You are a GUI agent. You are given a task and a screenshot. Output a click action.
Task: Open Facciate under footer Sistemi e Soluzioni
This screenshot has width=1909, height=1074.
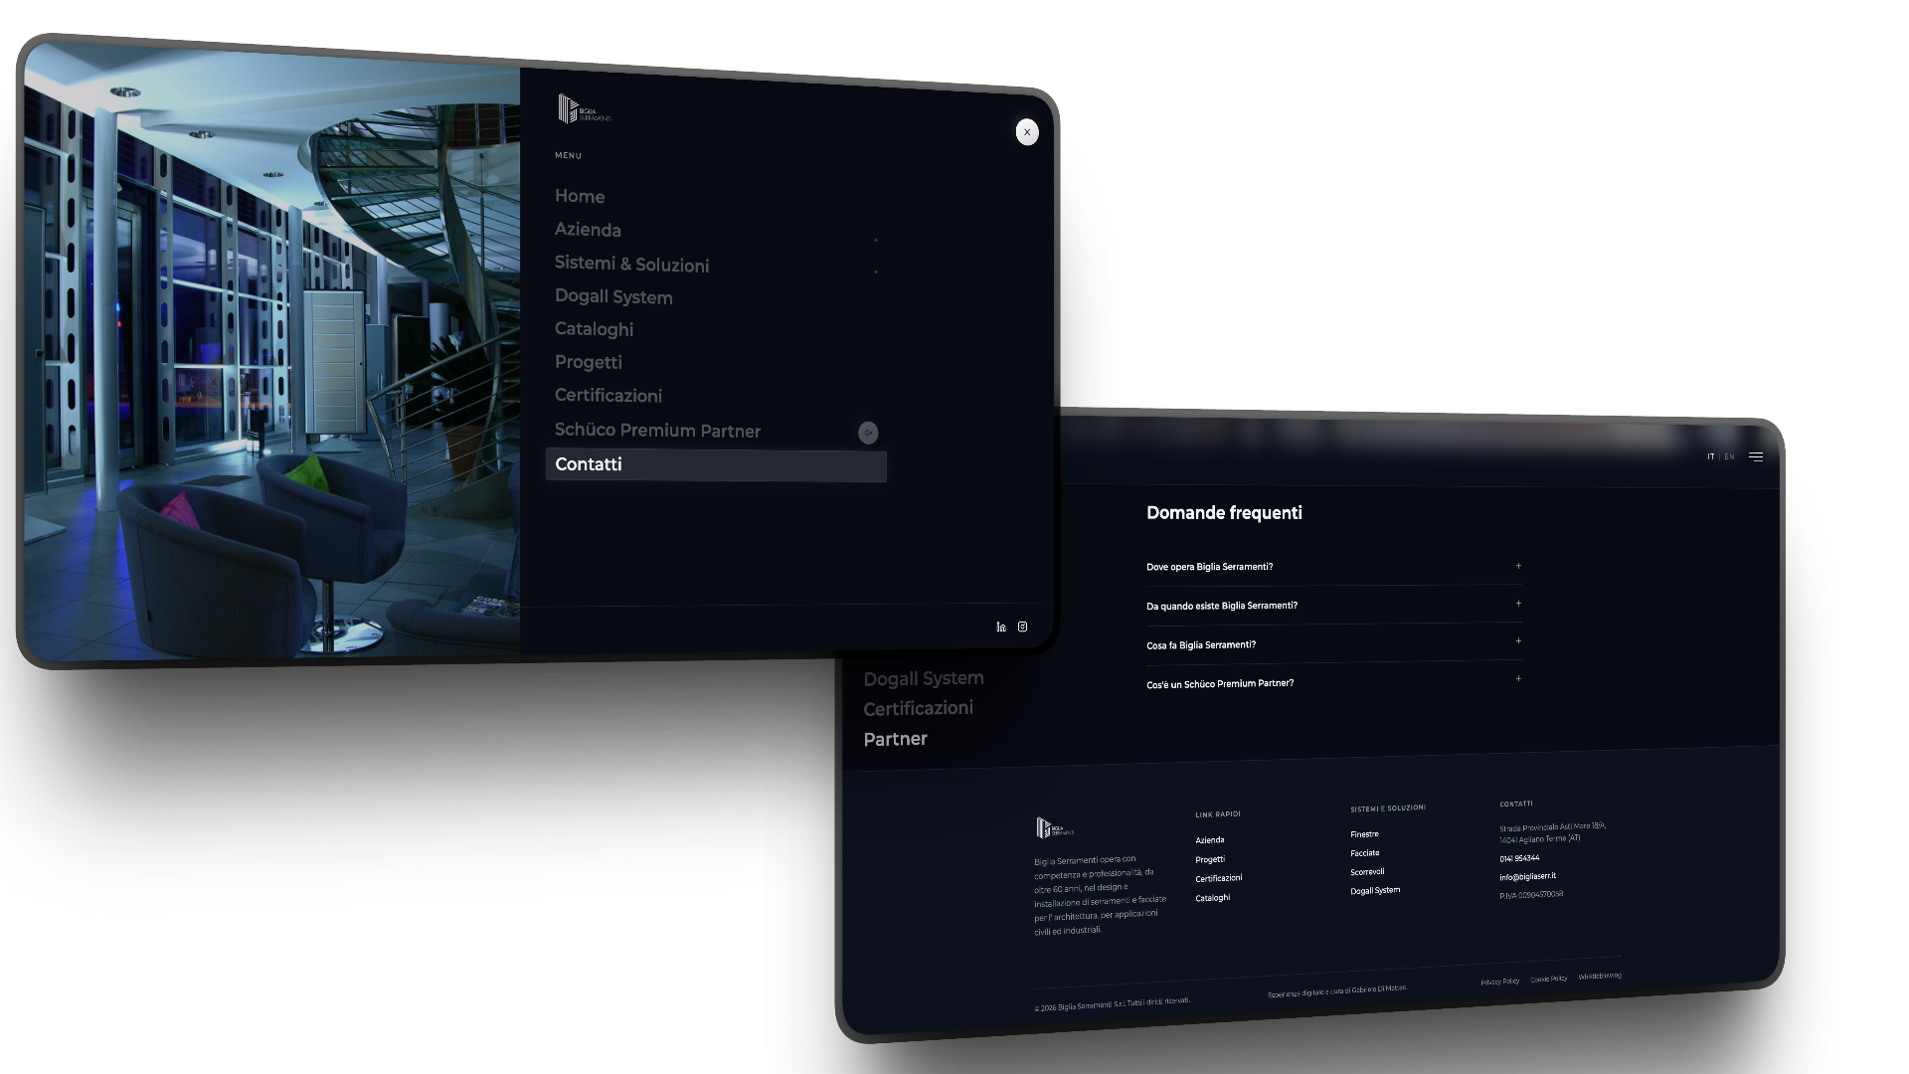pyautogui.click(x=1365, y=853)
